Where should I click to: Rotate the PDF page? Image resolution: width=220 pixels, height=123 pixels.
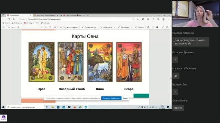pos(50,27)
